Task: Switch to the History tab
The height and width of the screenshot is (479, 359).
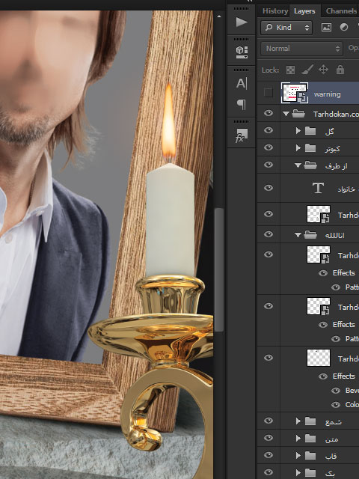Action: pos(275,11)
